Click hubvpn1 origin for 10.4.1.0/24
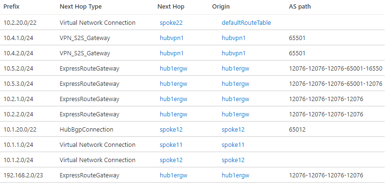 pos(234,38)
